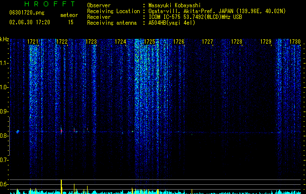Click the ICOM IC-575 receiver frequency text
This screenshot has width=306, height=194.
point(195,17)
